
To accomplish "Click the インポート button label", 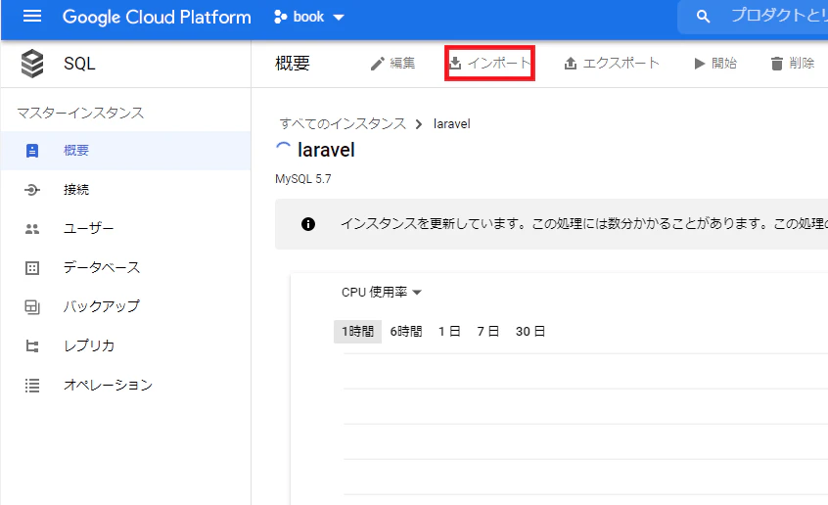I will coord(499,63).
